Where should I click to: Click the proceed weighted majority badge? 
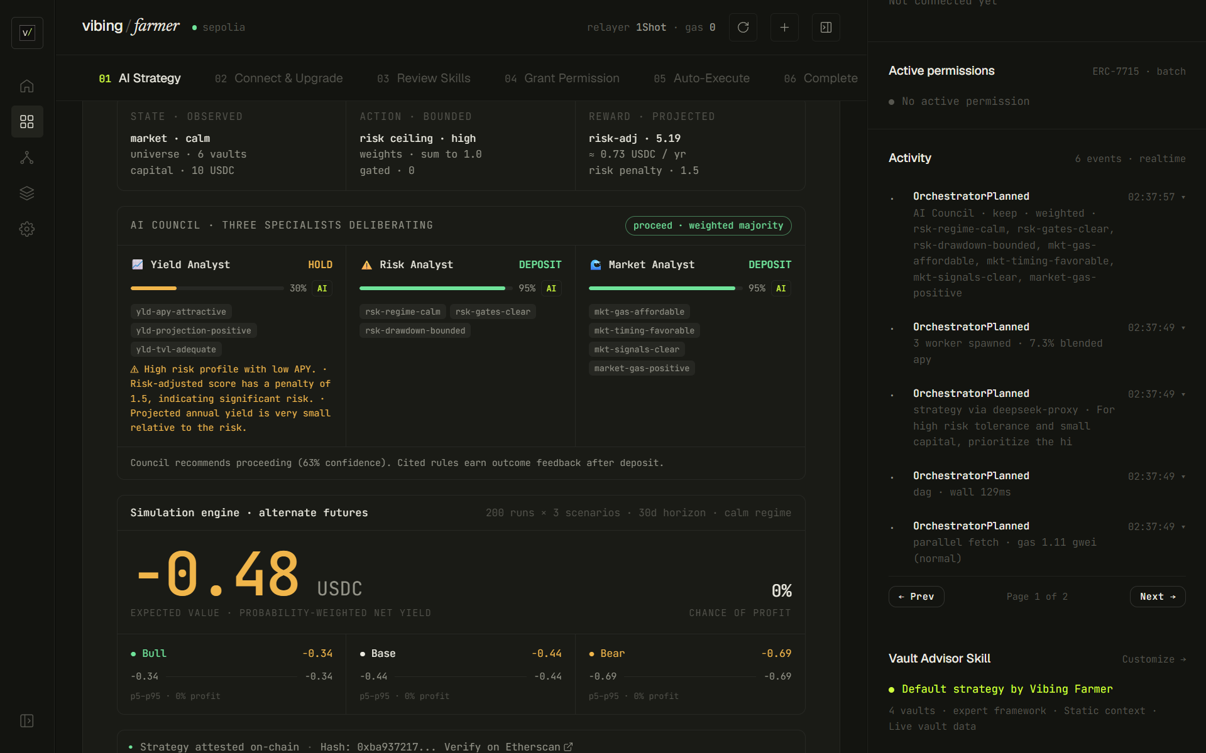708,225
